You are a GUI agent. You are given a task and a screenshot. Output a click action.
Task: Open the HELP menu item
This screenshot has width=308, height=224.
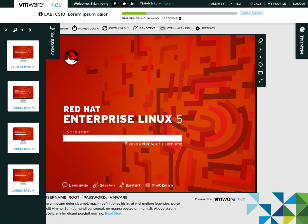(x=238, y=4)
